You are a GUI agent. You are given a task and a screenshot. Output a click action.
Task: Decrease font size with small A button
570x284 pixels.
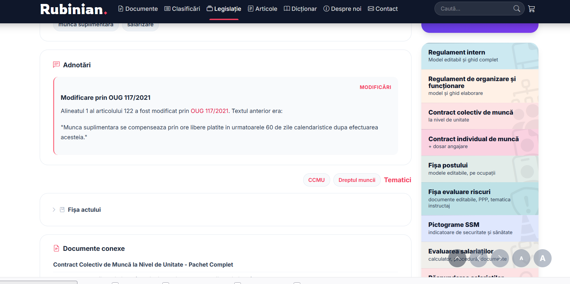521,258
